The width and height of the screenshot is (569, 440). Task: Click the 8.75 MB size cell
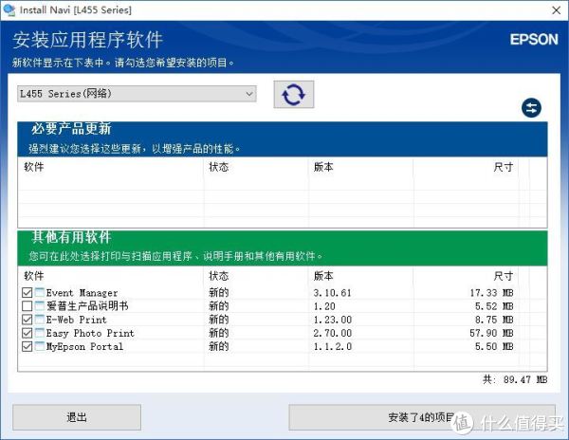point(494,320)
